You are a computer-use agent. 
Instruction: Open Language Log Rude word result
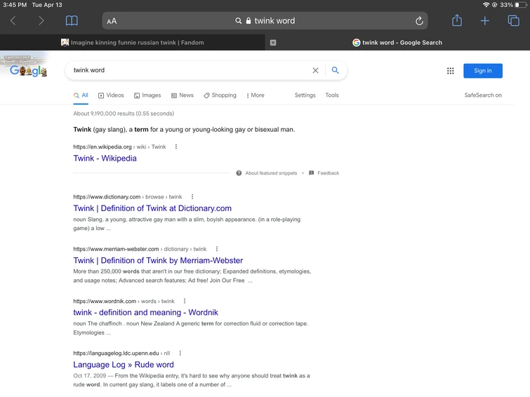(x=124, y=365)
